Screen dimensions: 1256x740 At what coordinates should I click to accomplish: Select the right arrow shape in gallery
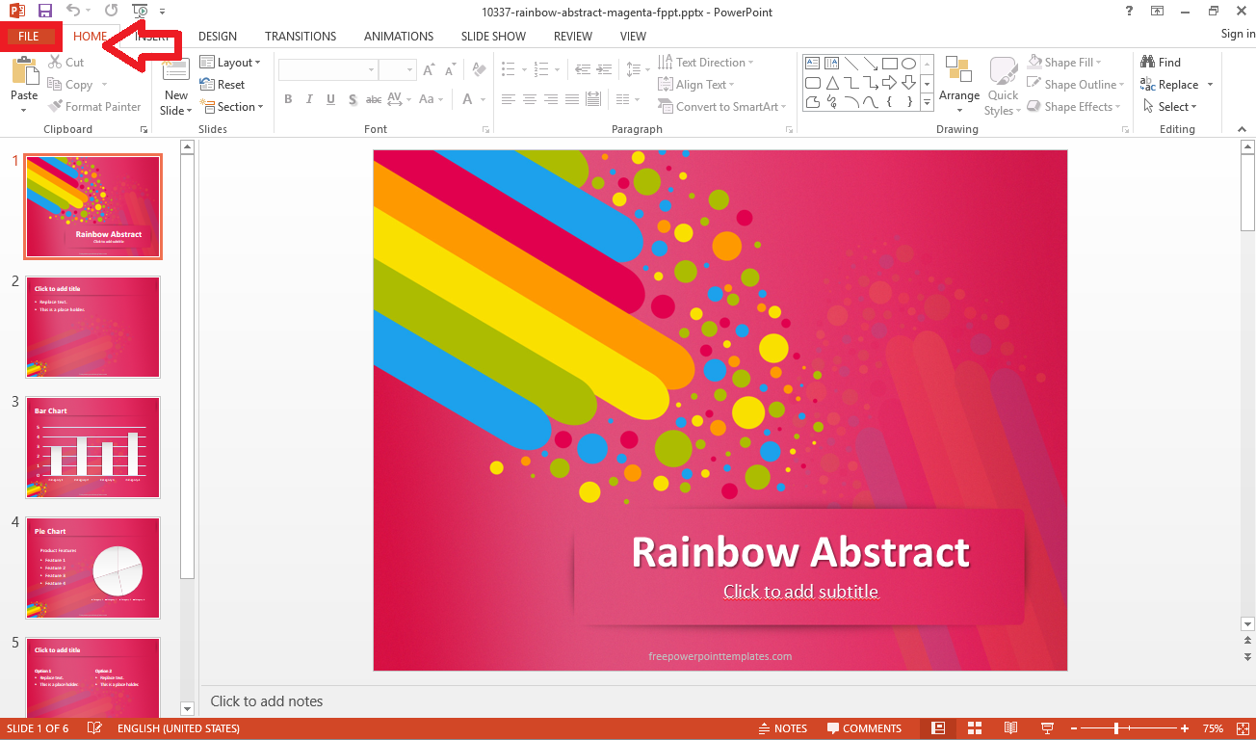tap(889, 83)
